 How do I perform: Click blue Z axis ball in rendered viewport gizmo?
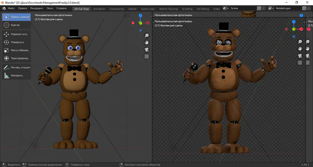point(294,22)
